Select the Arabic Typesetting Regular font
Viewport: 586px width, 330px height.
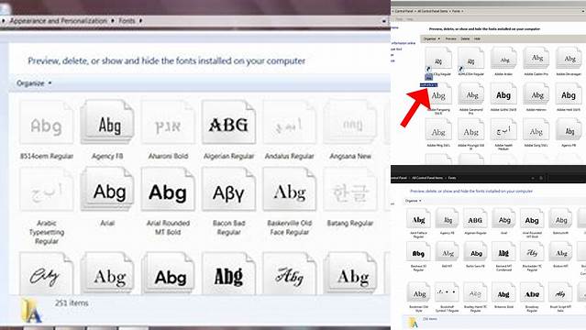(47, 190)
